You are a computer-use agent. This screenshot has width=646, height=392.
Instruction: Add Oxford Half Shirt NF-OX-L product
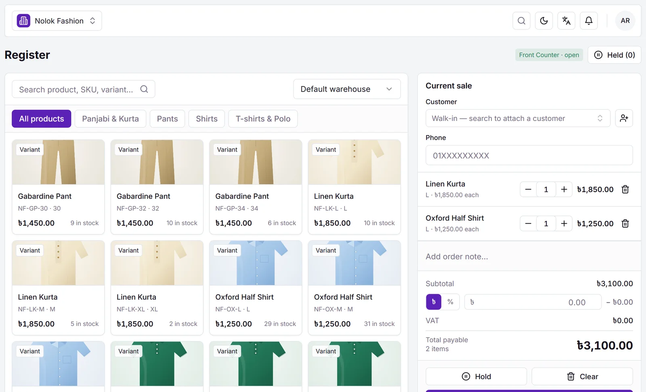click(x=256, y=288)
